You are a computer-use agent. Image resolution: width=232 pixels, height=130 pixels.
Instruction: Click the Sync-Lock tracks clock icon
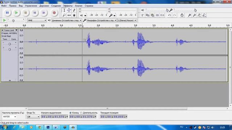pyautogui.click(x=182, y=15)
